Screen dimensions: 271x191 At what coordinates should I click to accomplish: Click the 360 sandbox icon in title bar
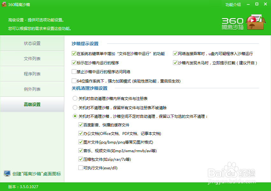(x=4, y=4)
